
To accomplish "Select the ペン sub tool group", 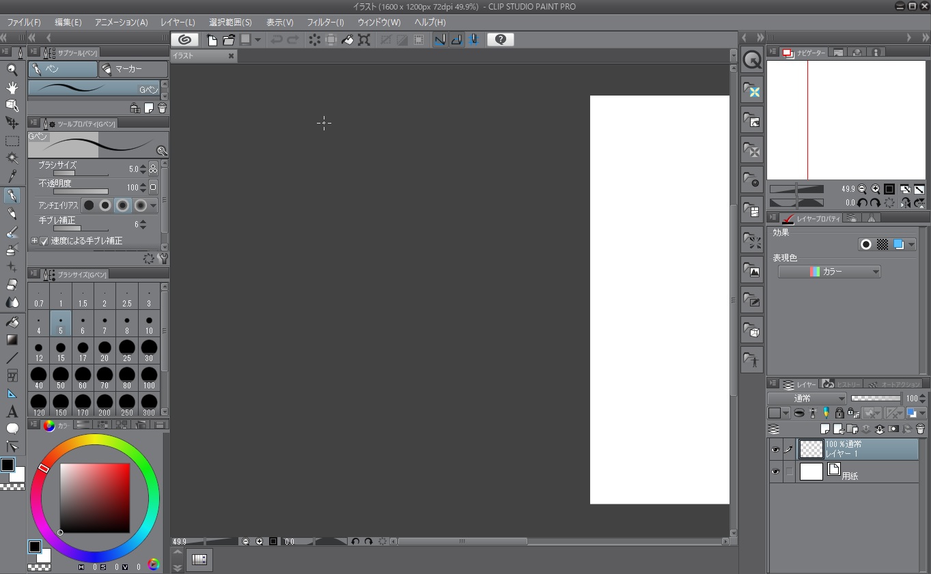I will click(63, 69).
